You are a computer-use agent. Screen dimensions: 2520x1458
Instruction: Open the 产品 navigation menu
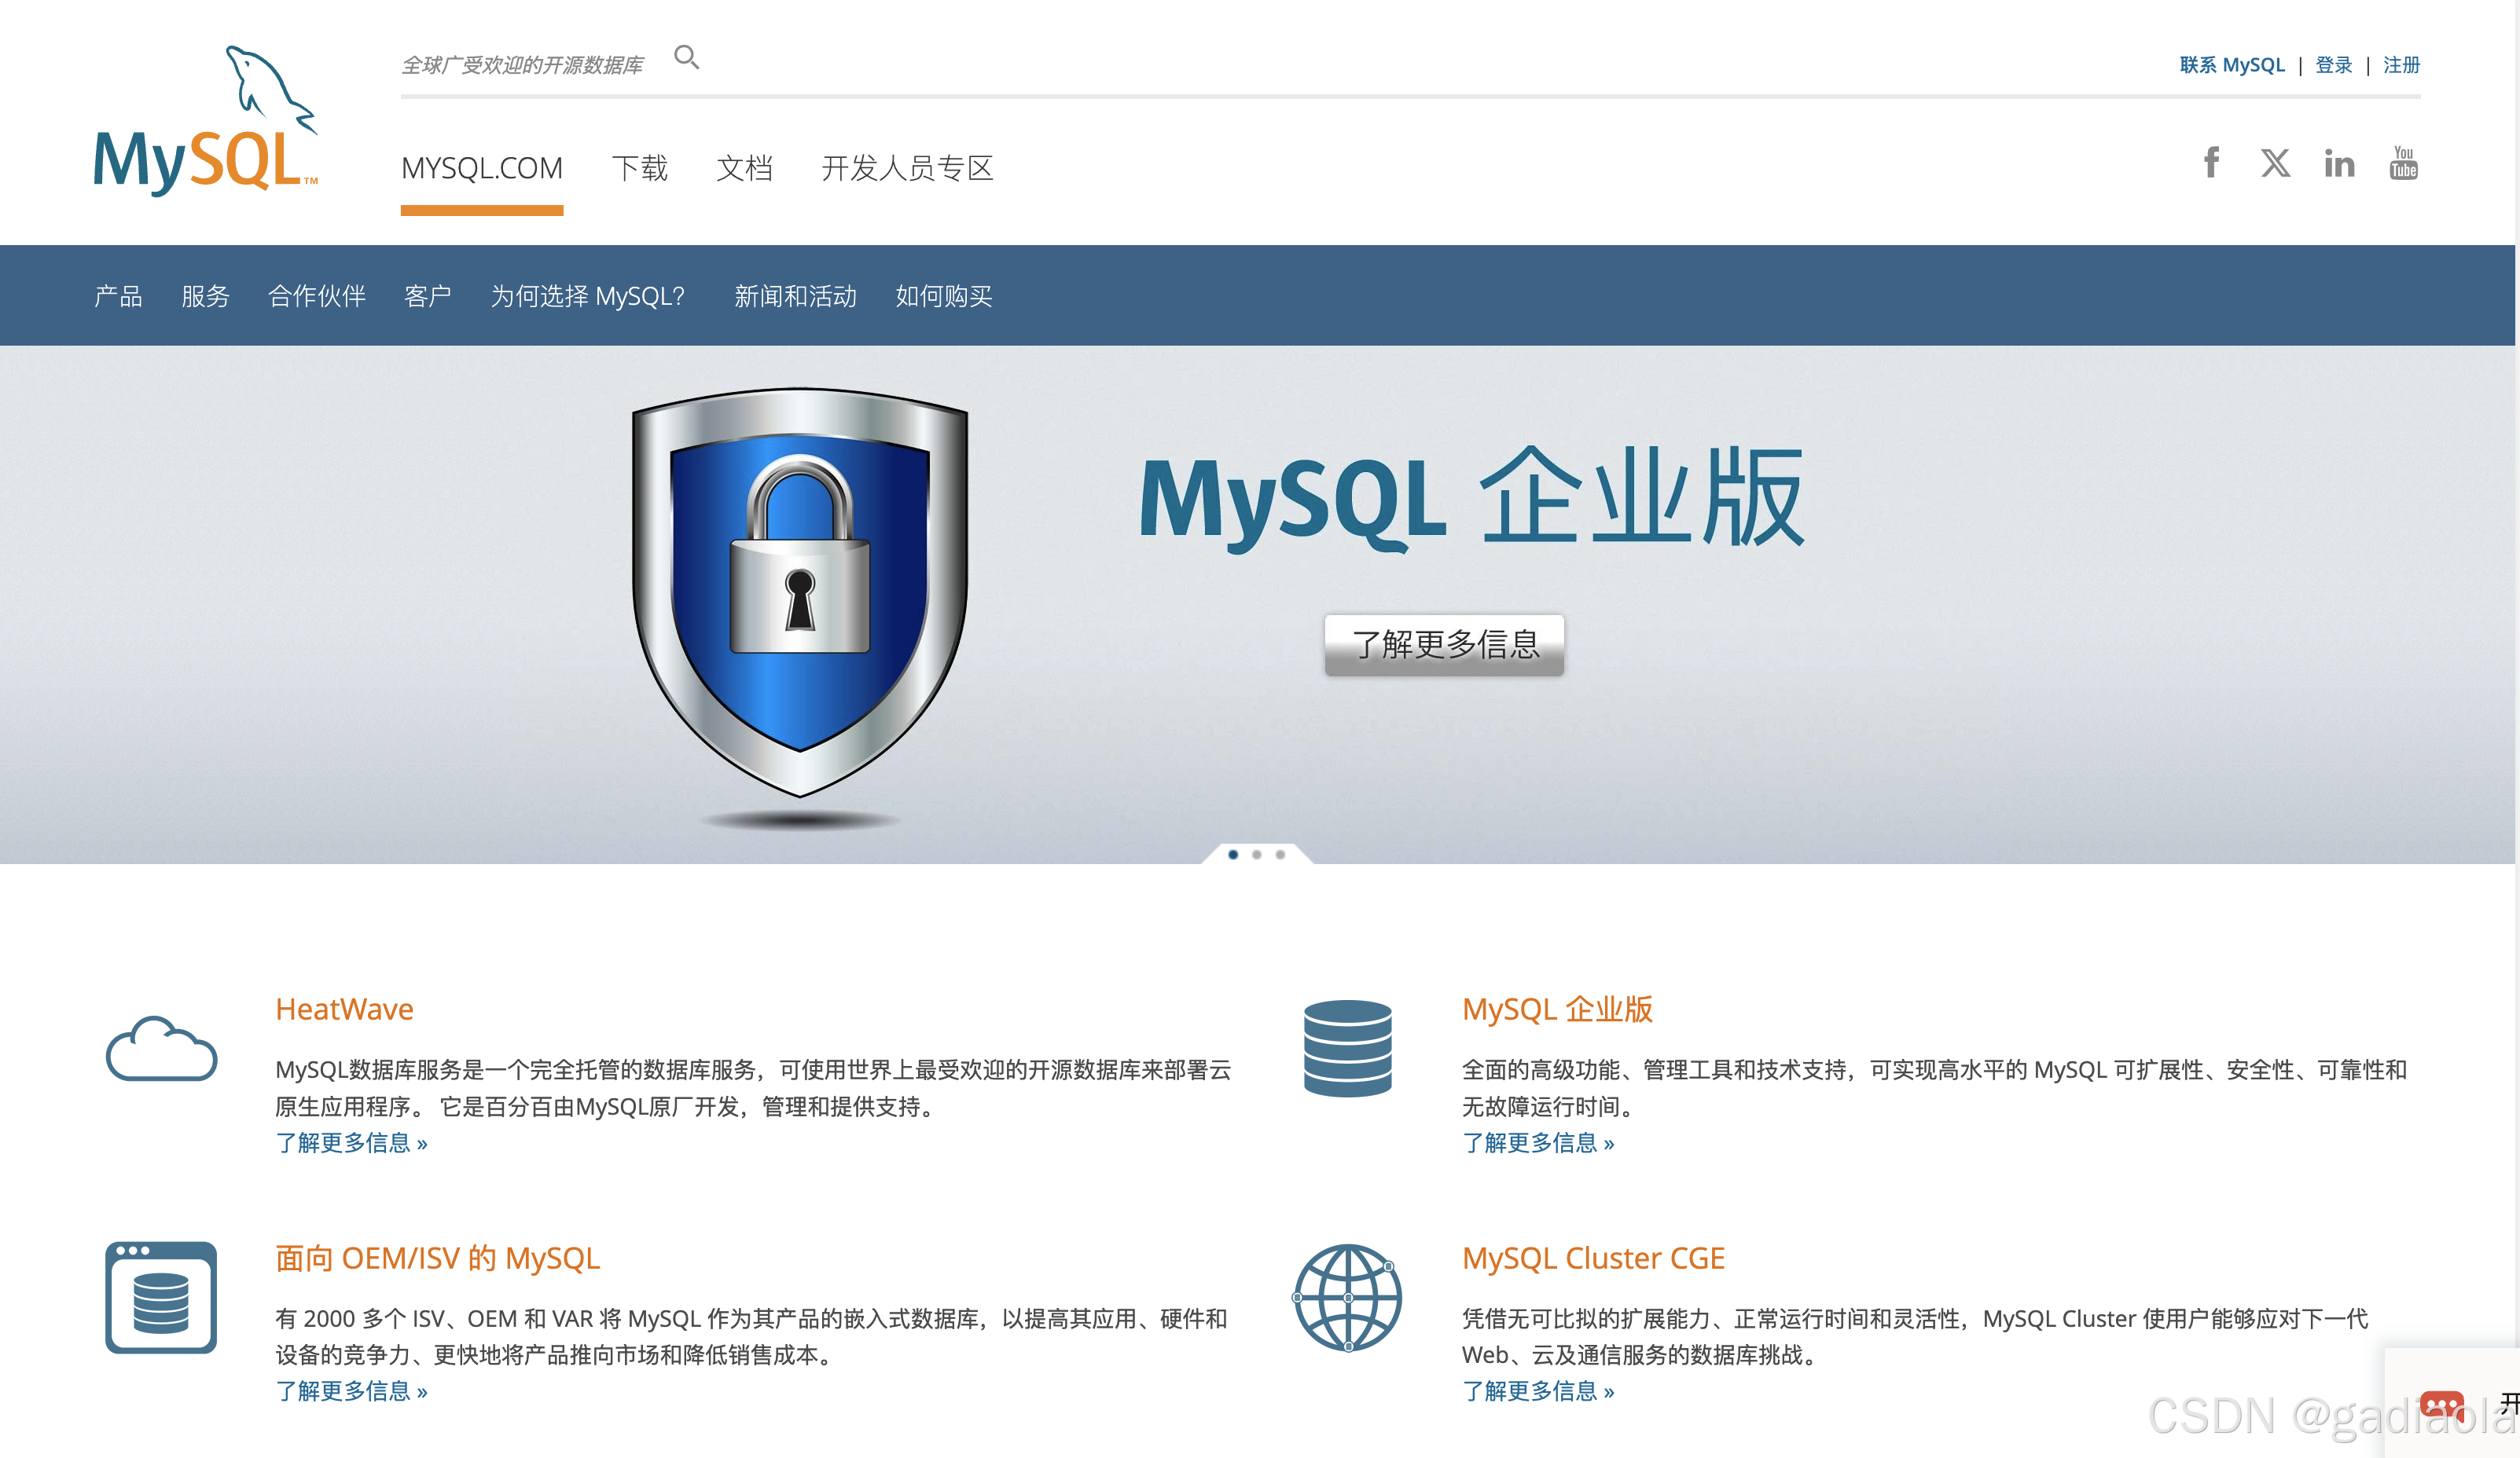click(x=118, y=296)
